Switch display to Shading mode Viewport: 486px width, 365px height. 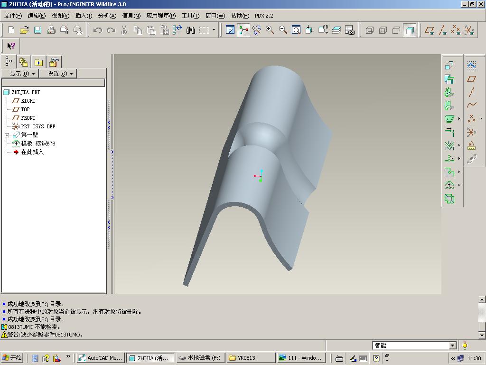[x=410, y=30]
